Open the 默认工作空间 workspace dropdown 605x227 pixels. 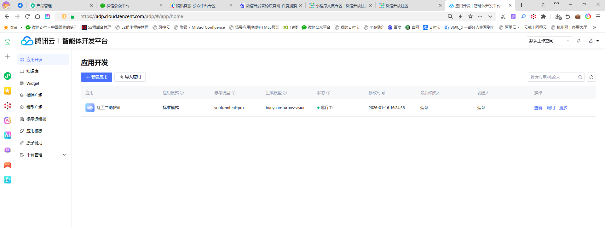[x=549, y=41]
